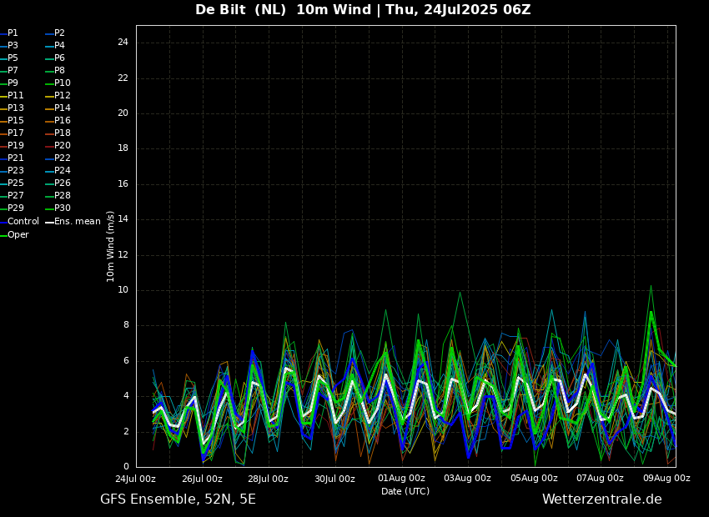This screenshot has width=709, height=517.
Task: Select the 09Aug 00z date tick label
Action: click(x=666, y=479)
